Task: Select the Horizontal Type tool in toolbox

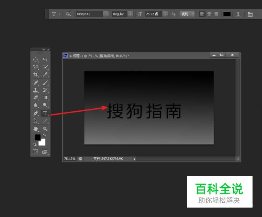Action: pyautogui.click(x=45, y=113)
